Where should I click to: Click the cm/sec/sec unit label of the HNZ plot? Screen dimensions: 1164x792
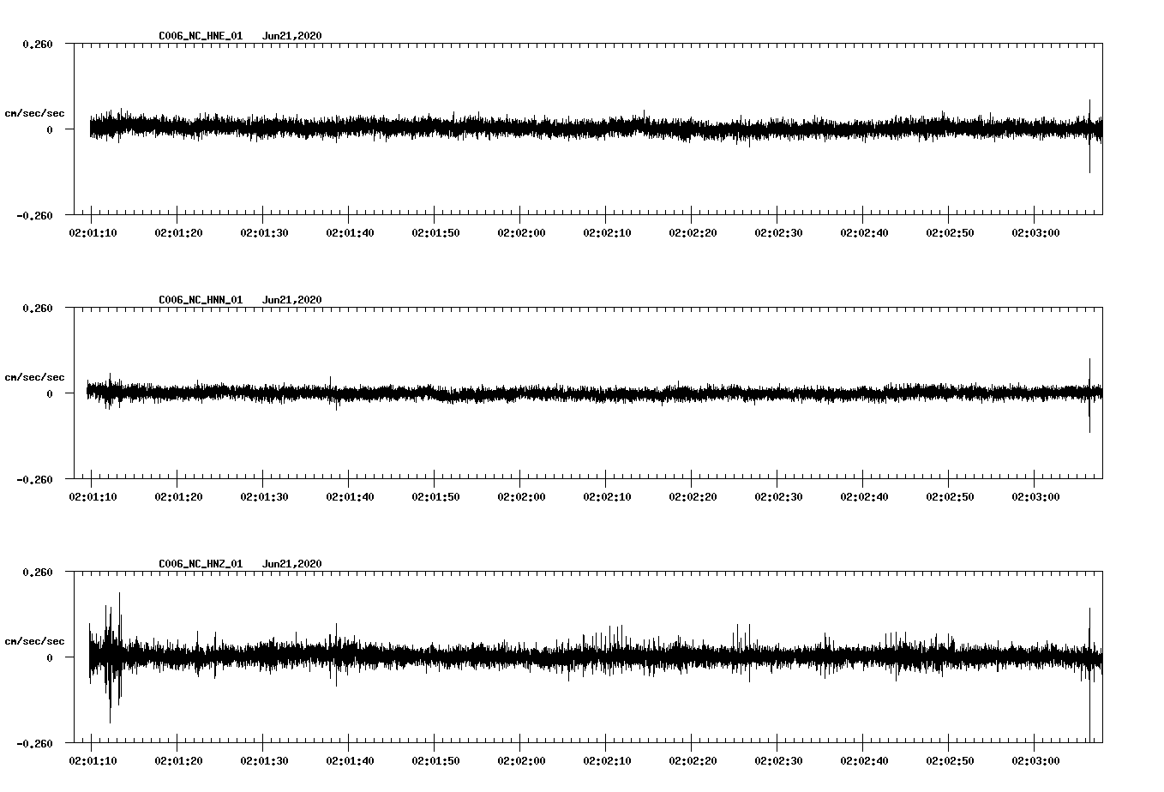[x=34, y=641]
